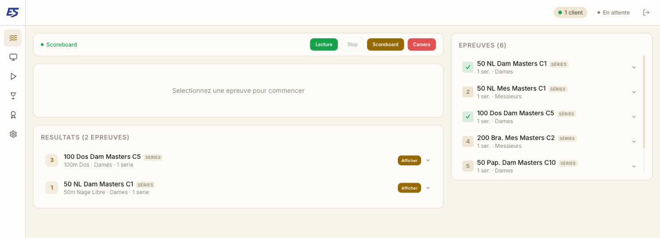Open the trophy cup sidebar icon
Image resolution: width=660 pixels, height=238 pixels.
pos(13,95)
